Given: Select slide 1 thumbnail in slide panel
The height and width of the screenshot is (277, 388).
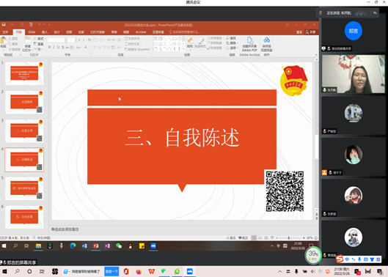Looking at the screenshot, I should 24,73.
